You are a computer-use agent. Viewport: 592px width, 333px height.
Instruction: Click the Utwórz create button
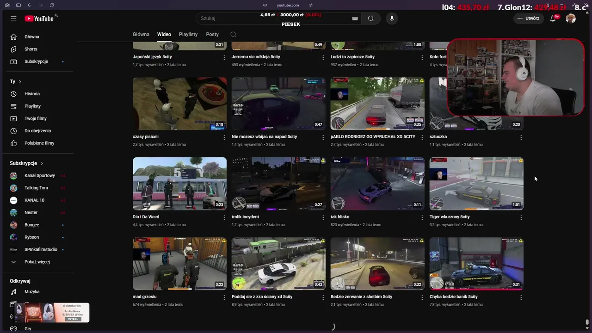point(528,18)
